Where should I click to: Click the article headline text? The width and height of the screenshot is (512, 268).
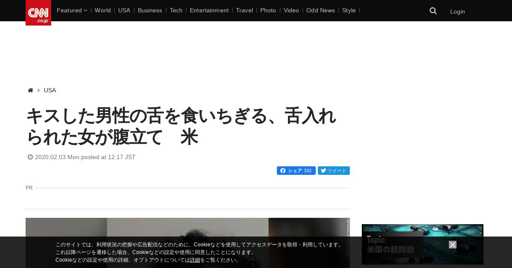(181, 126)
